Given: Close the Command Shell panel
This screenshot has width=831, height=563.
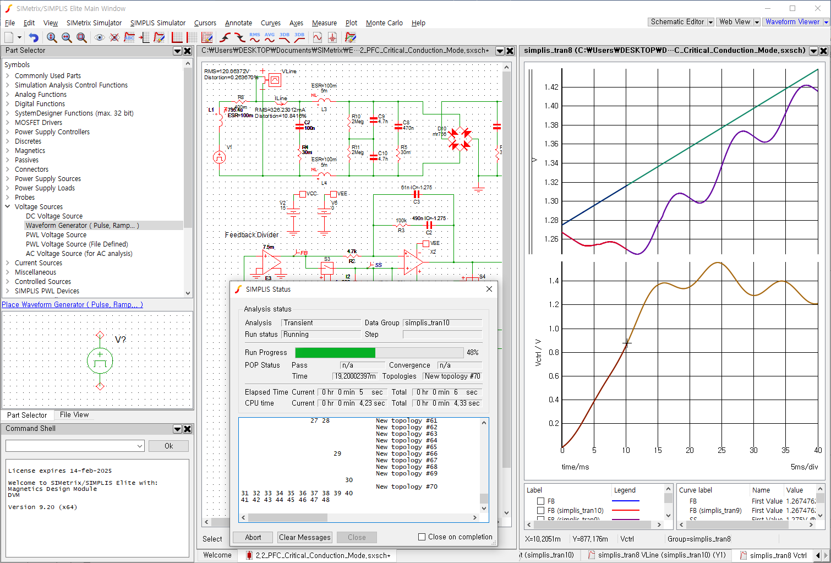Looking at the screenshot, I should coord(188,429).
